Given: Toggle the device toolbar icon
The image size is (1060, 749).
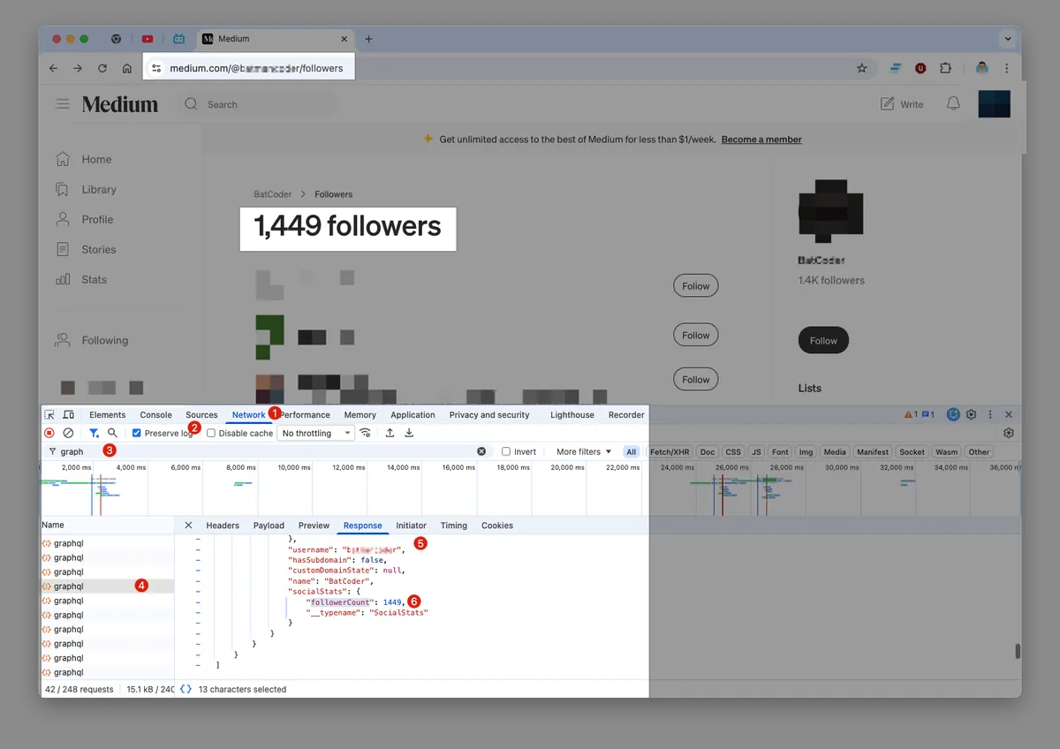Looking at the screenshot, I should tap(68, 414).
